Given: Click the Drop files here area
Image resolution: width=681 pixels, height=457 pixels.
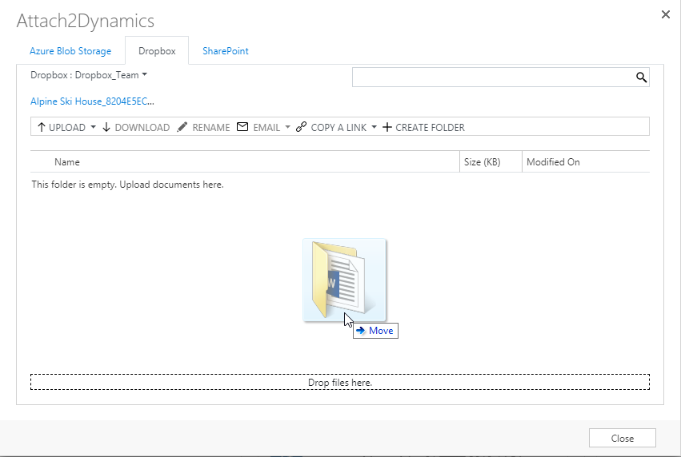Looking at the screenshot, I should 340,382.
